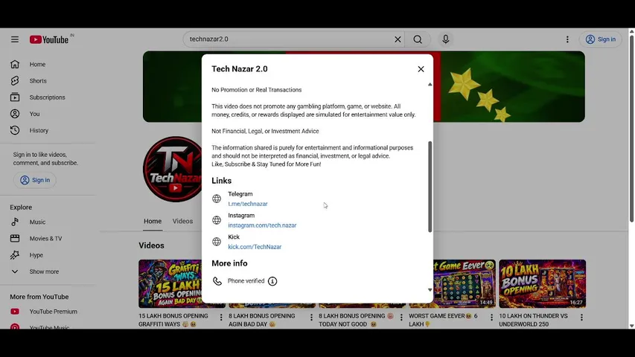635x357 pixels.
Task: Open Subscriptions in sidebar
Action: tap(48, 97)
